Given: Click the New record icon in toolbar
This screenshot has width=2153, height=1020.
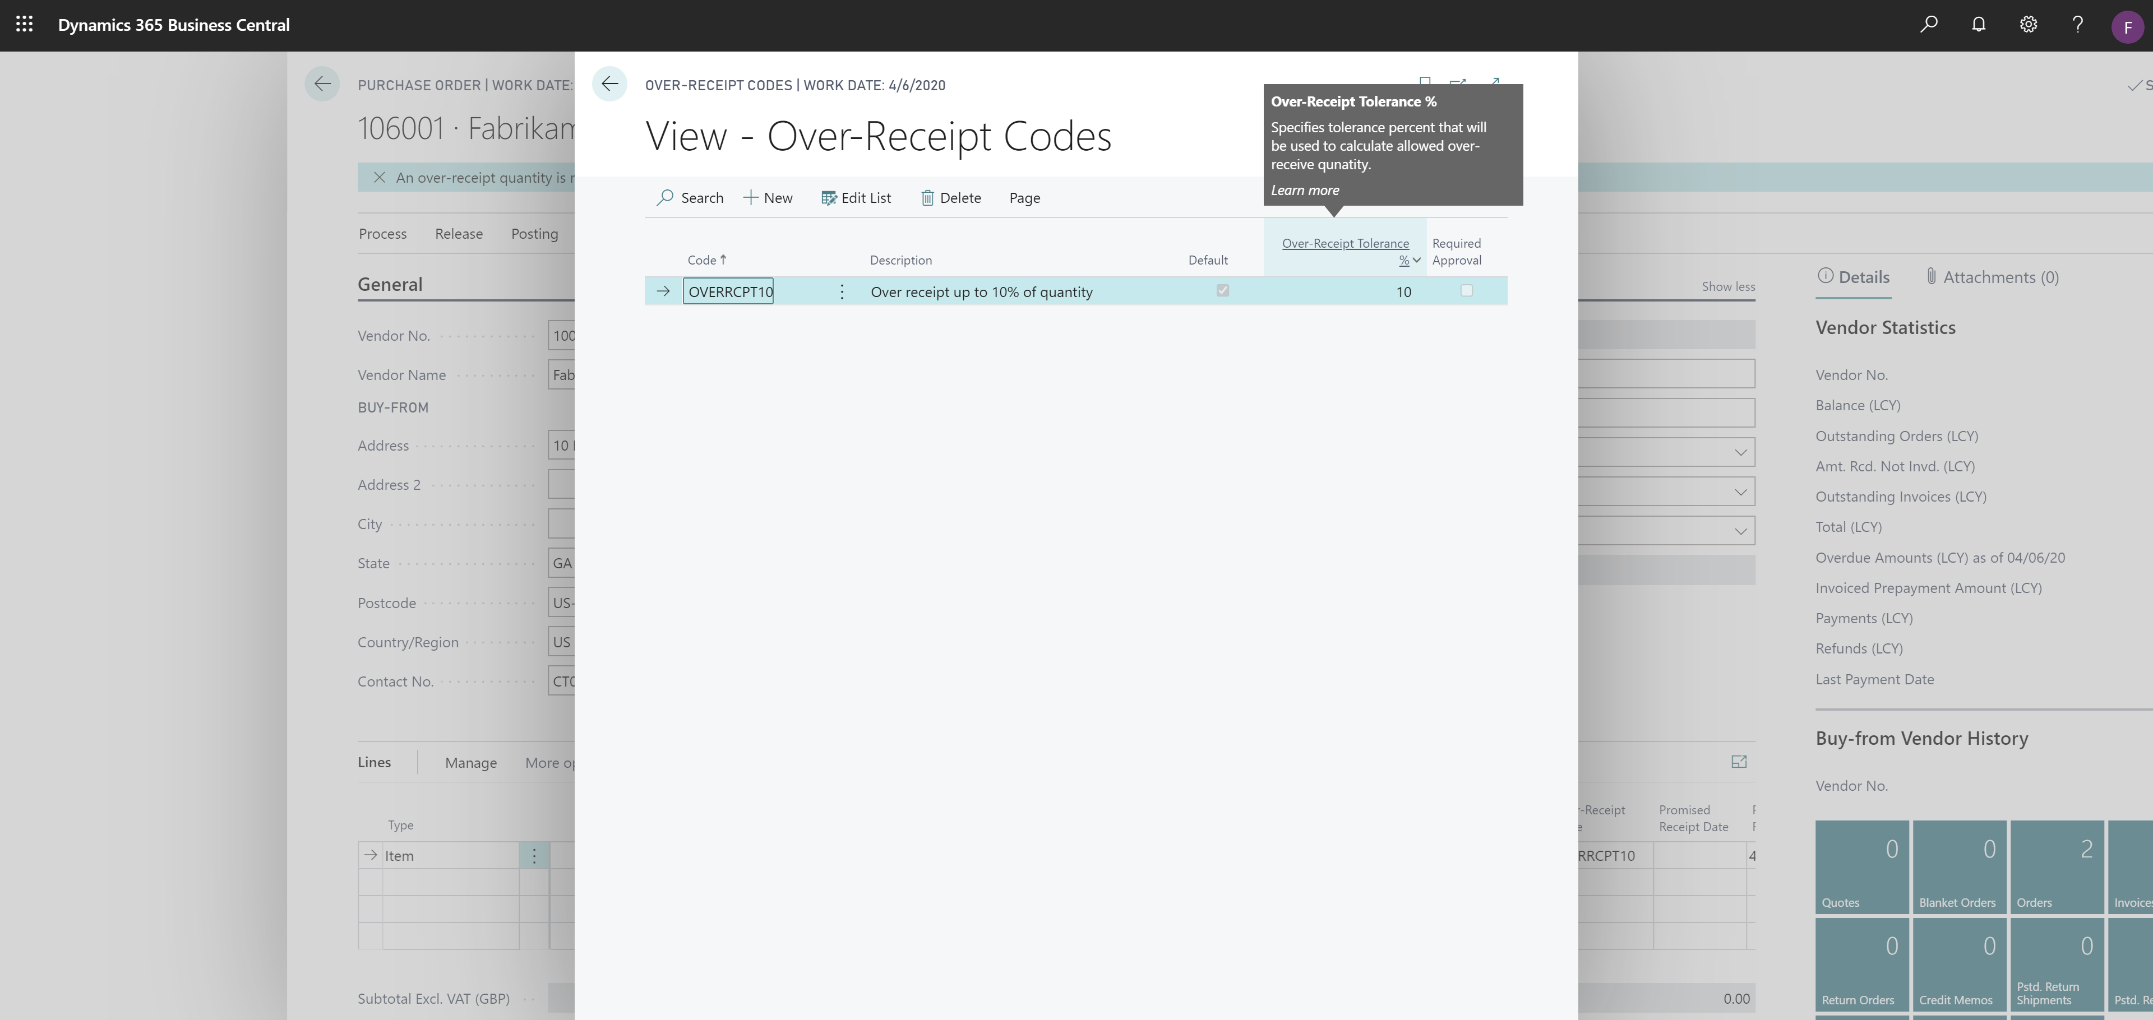Looking at the screenshot, I should [x=765, y=196].
